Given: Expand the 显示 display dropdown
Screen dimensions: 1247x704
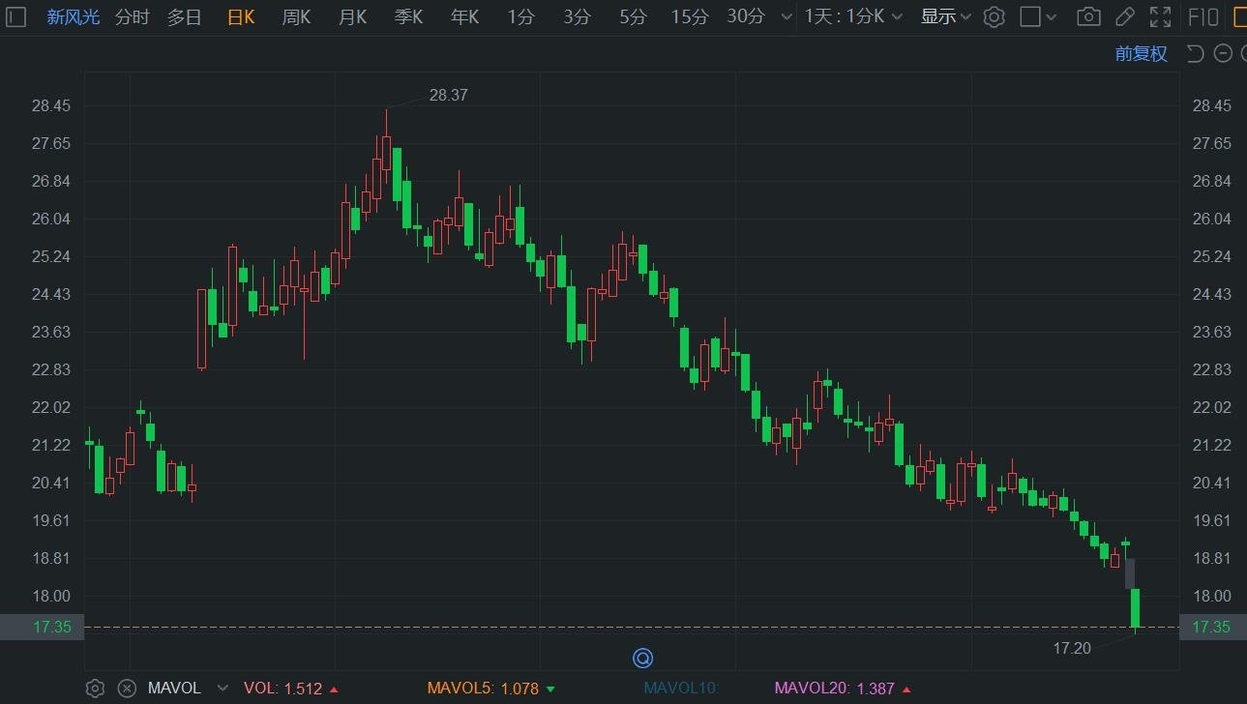Looking at the screenshot, I should (x=945, y=16).
